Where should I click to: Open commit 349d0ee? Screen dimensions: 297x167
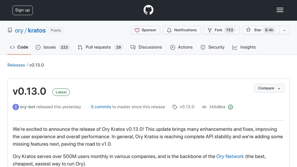point(217,107)
